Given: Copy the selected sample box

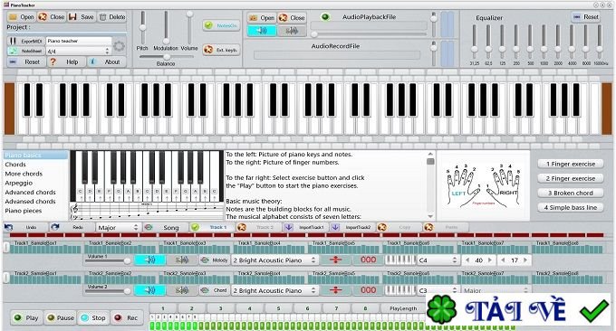Looking at the screenshot, I should 399,227.
